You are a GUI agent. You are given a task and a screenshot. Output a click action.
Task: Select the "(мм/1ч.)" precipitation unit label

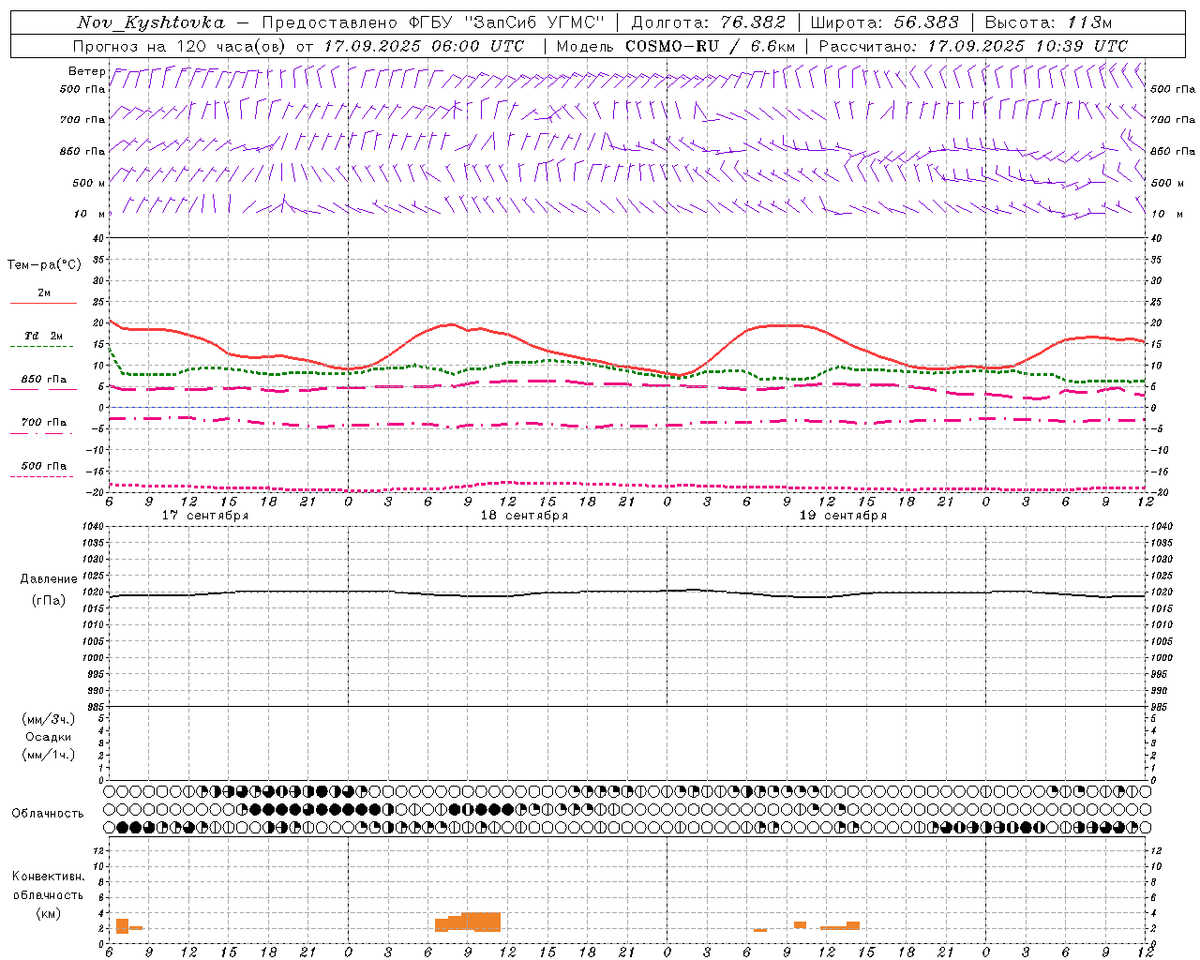pos(49,755)
